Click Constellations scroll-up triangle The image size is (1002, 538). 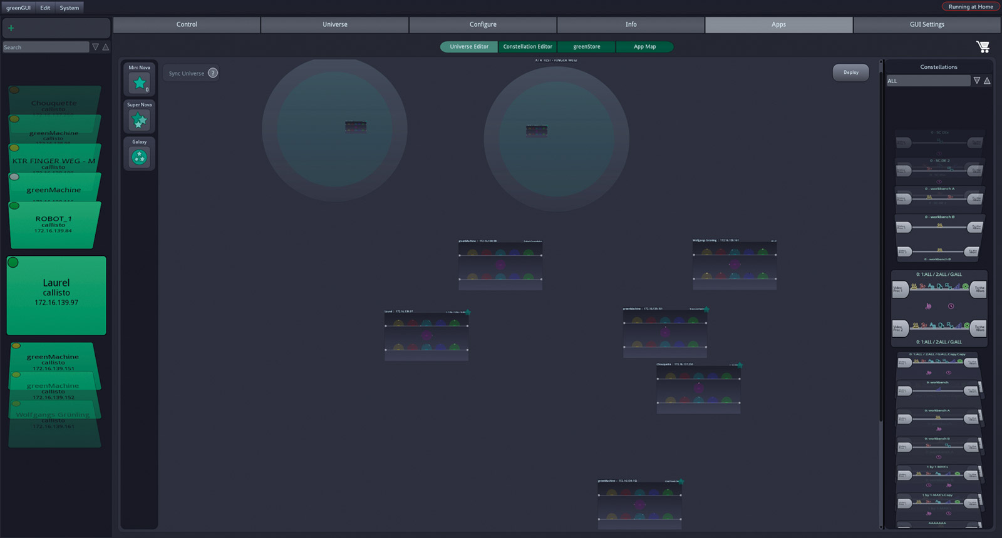(987, 81)
